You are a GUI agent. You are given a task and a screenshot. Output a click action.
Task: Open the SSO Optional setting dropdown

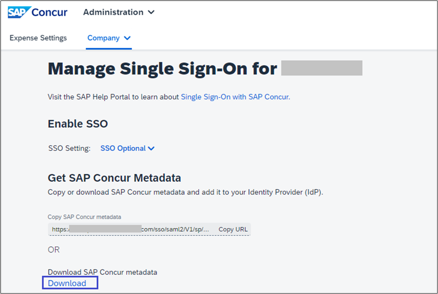coord(123,149)
